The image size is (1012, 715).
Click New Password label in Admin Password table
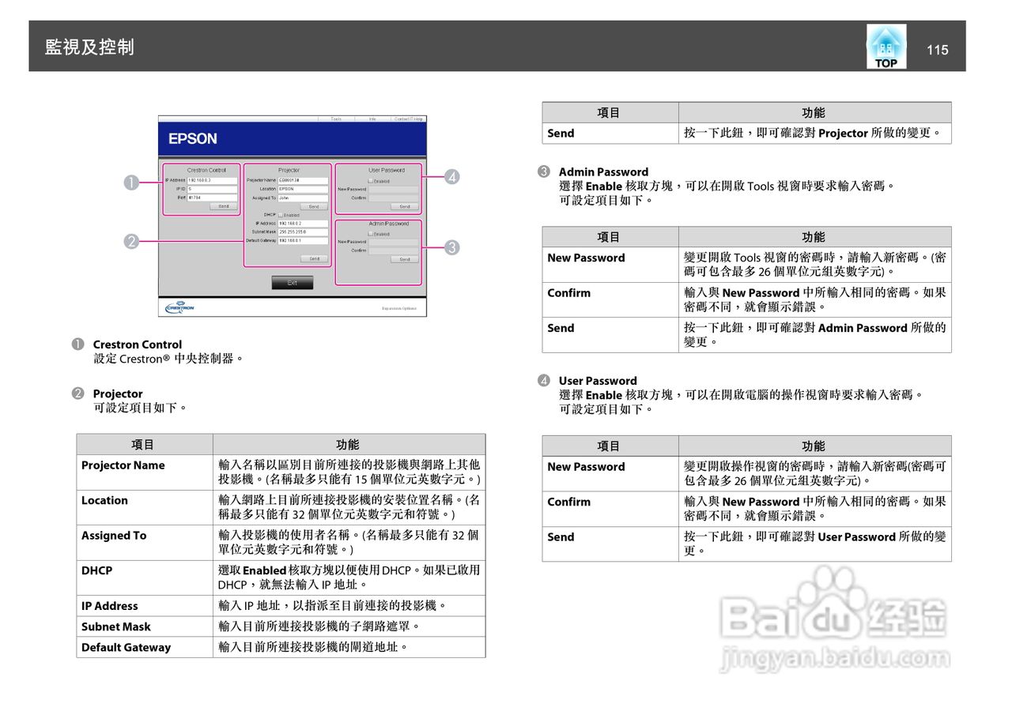coord(586,258)
